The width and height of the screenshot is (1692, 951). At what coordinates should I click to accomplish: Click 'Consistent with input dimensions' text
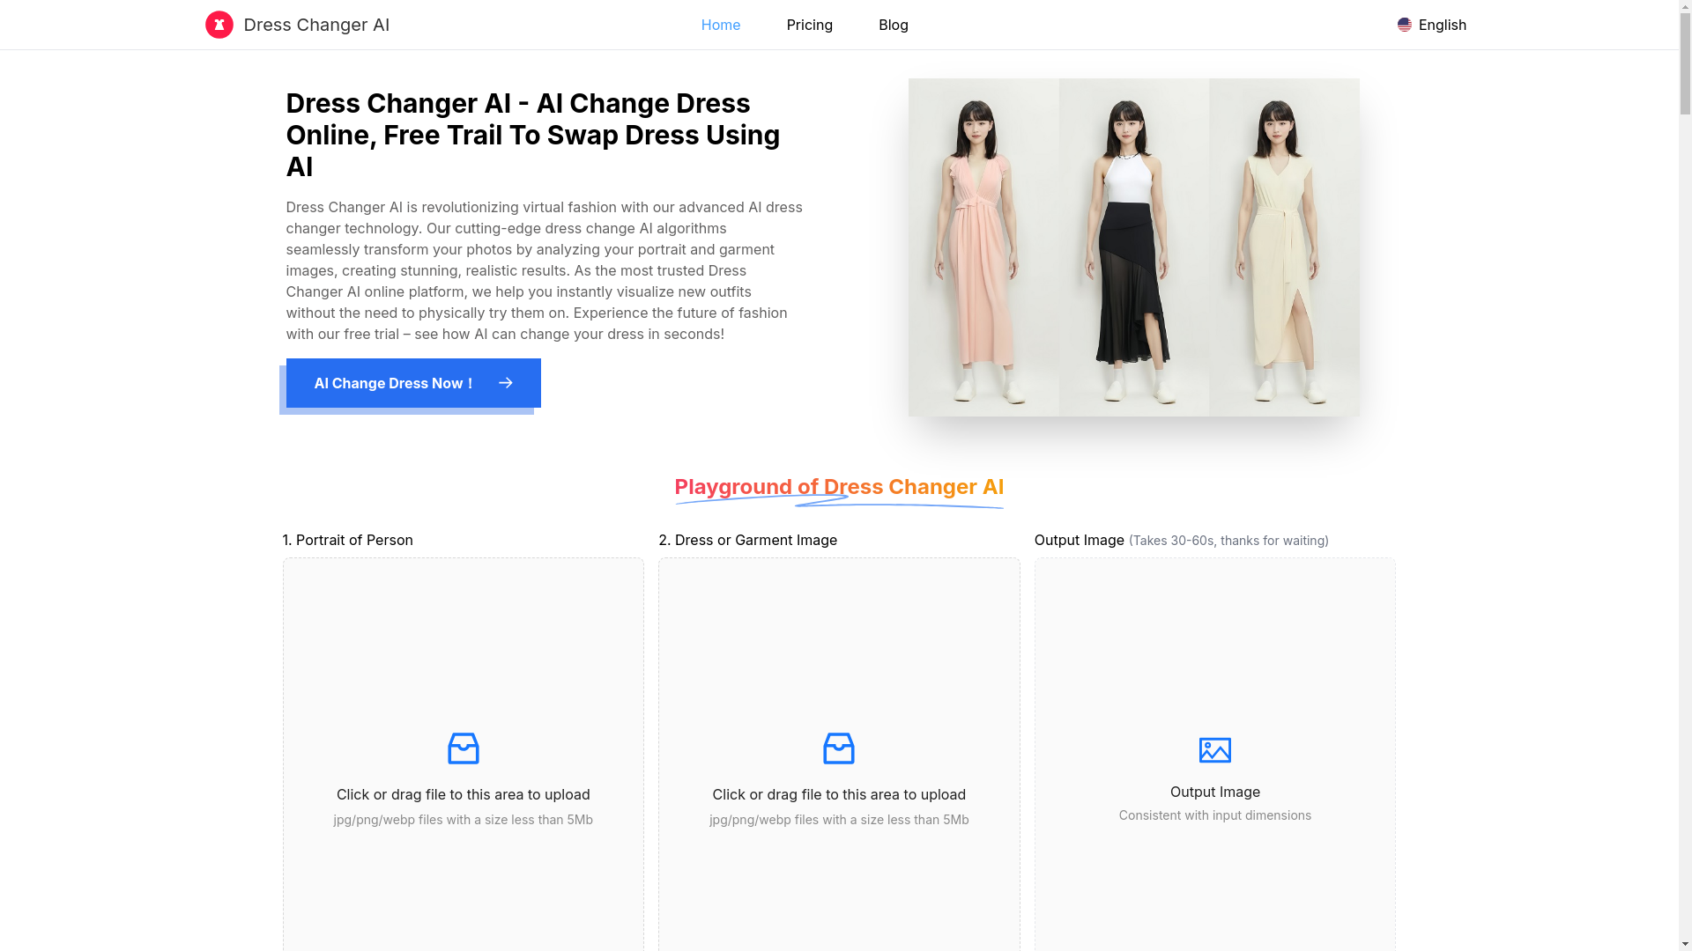[1215, 815]
